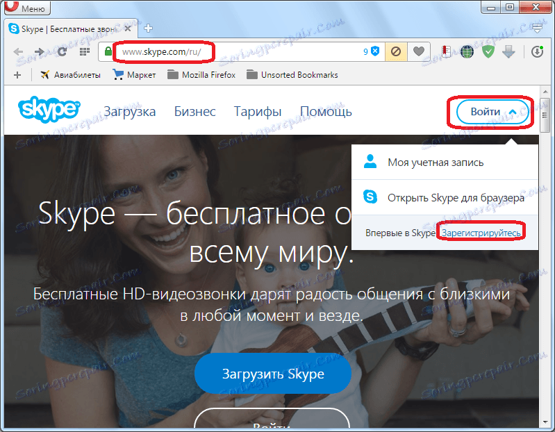Close the Skype browser tab
The height and width of the screenshot is (432, 555).
coord(128,28)
